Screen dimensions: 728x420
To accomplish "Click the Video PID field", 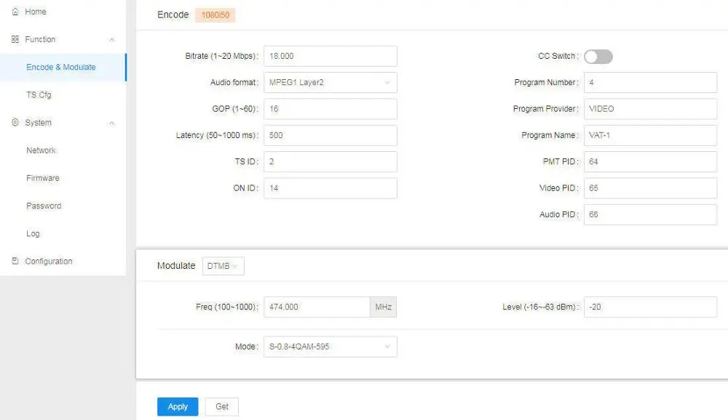I will pos(650,188).
